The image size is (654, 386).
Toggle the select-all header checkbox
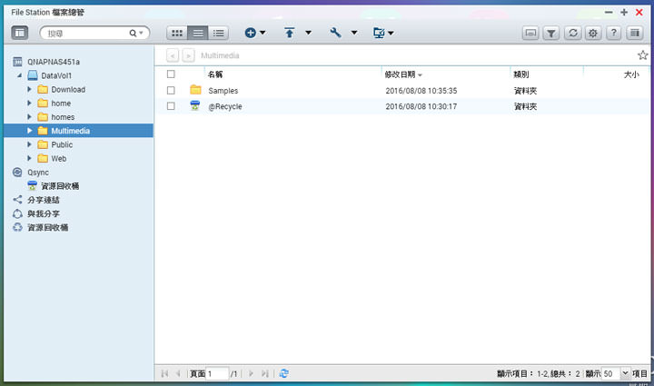click(171, 74)
